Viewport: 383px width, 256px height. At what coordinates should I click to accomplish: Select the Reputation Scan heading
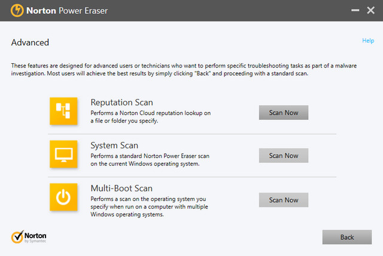[121, 103]
